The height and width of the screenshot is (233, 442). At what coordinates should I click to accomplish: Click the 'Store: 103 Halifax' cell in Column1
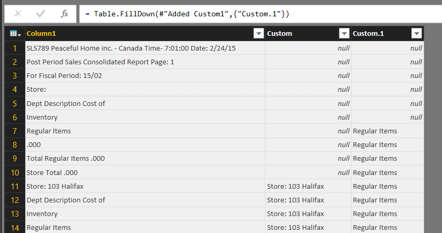(55, 186)
